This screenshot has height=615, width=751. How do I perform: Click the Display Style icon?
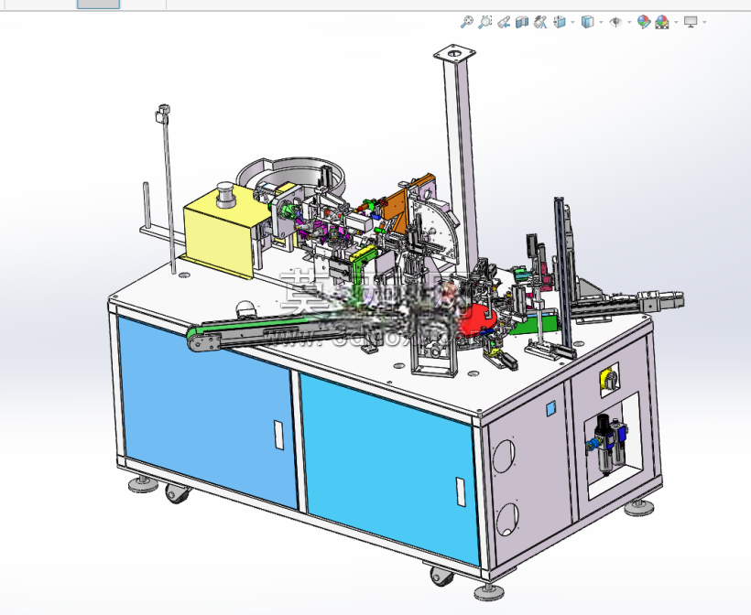point(588,22)
